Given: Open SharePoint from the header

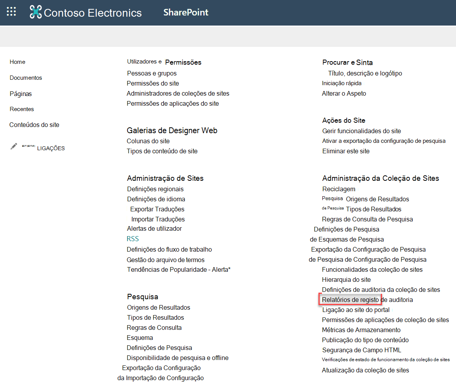Looking at the screenshot, I should (186, 12).
